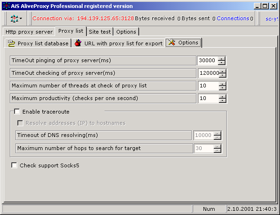280x215 pixels.
Task: Open the AliveProxy toolbar icon dropdown
Action: point(16,18)
